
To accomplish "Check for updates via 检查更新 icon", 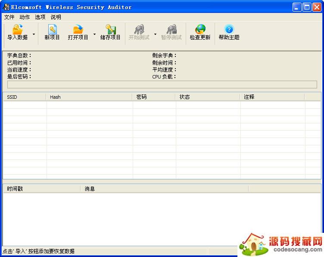I will (200, 30).
